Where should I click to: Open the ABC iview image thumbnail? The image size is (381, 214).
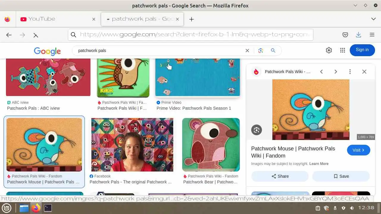coord(48,77)
